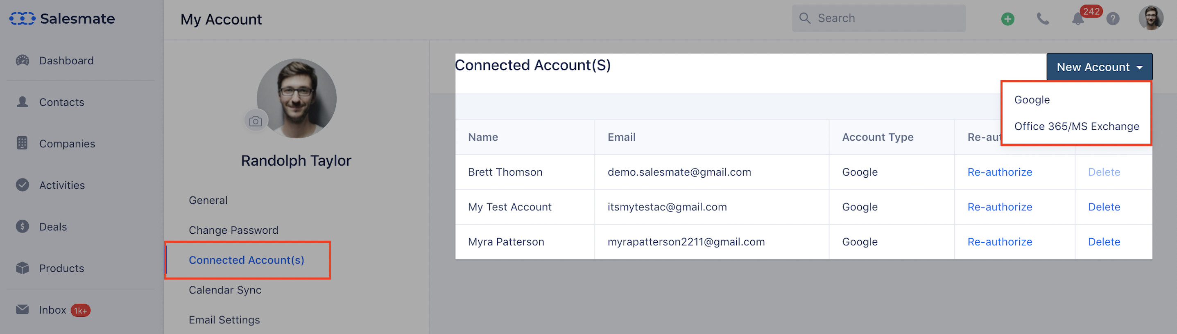The image size is (1177, 334).
Task: Open the Dashboard gauge icon
Action: 23,60
